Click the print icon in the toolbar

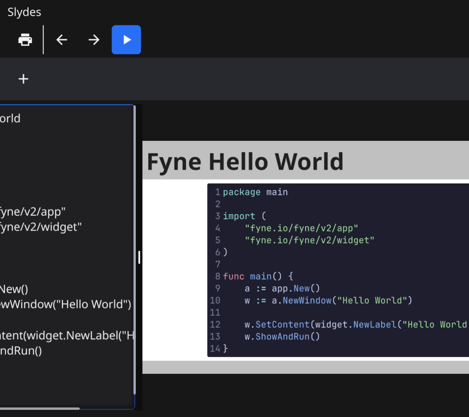tap(25, 40)
